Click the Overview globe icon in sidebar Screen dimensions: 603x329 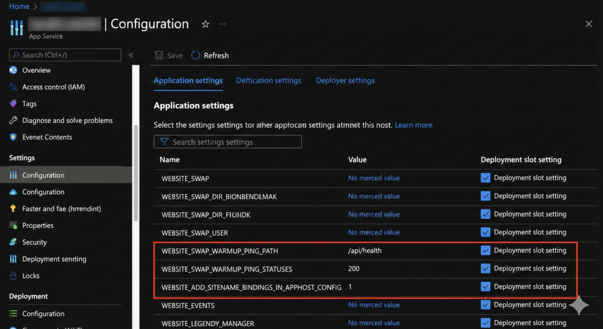[x=13, y=70]
